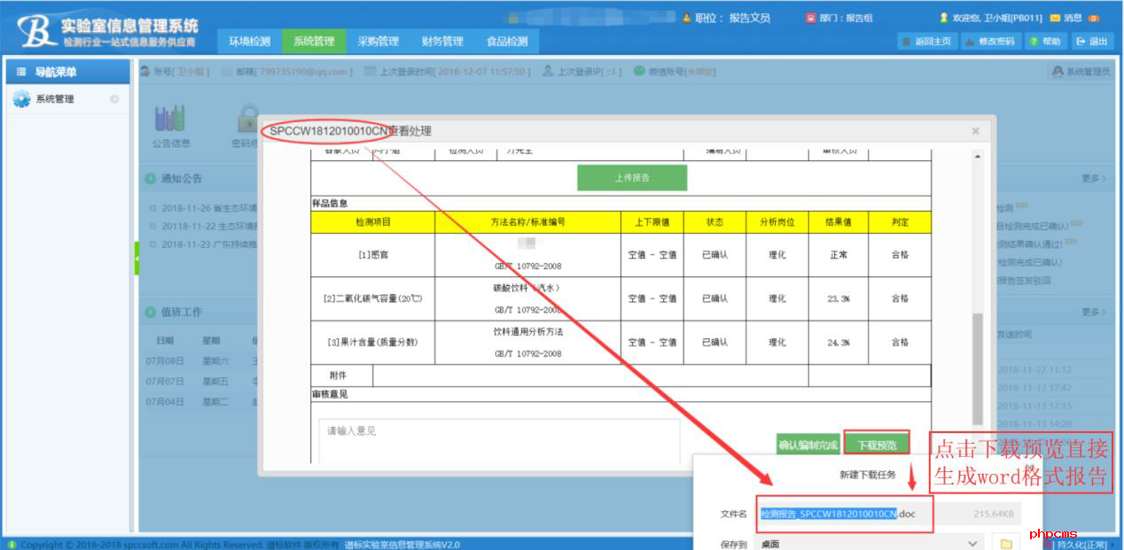Open the 采购管理 menu tab
1124x550 pixels.
point(379,42)
